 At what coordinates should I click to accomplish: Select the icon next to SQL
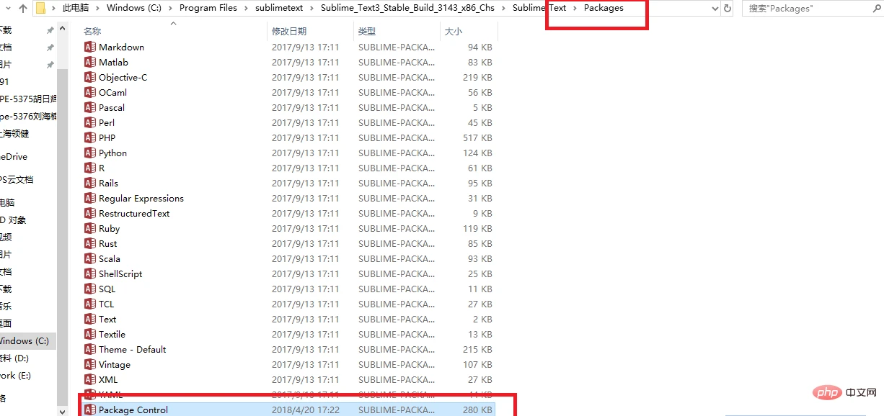coord(90,289)
